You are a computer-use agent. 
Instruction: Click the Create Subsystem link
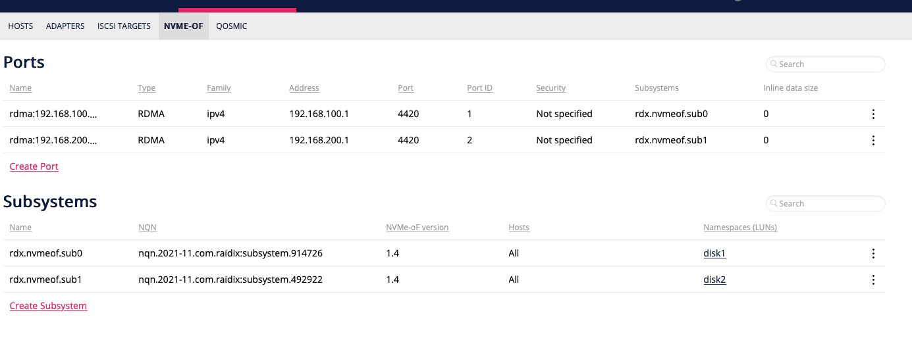click(48, 306)
